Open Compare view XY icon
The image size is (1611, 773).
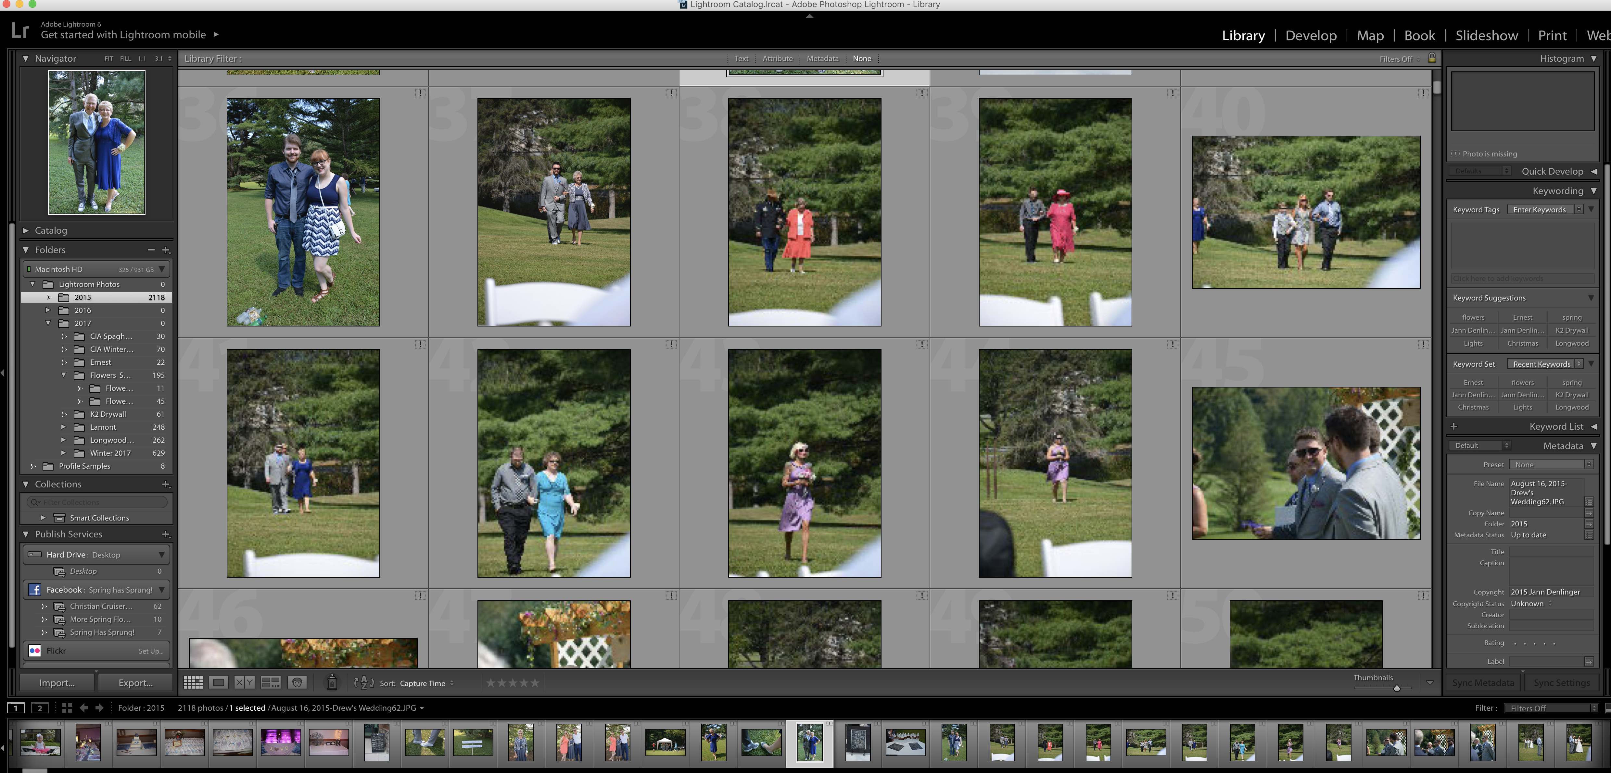pos(244,682)
